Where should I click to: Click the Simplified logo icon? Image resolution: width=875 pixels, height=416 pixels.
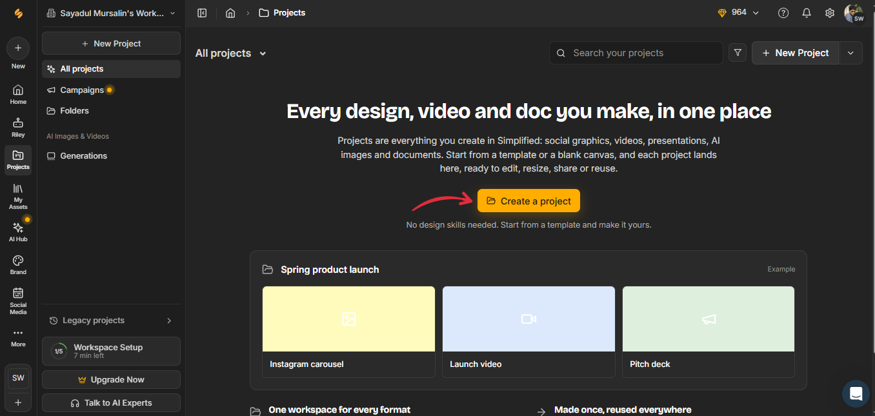[x=18, y=13]
